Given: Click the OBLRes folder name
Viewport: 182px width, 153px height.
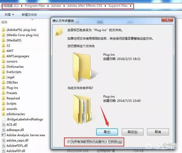Looking at the screenshot, I should [x=12, y=82].
